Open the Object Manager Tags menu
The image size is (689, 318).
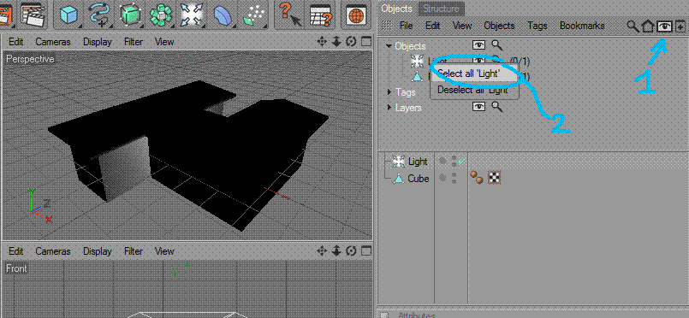tap(538, 26)
